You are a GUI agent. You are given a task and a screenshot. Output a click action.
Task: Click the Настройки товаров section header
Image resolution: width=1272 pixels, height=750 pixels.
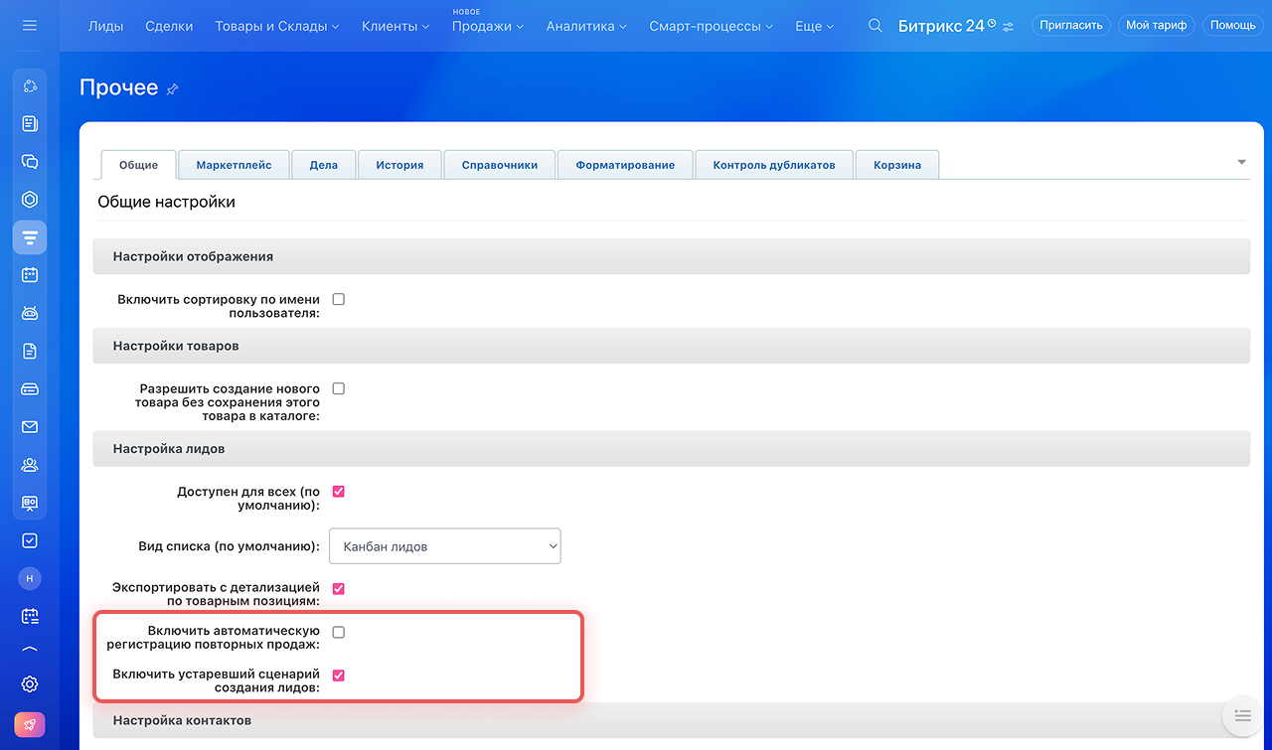671,346
